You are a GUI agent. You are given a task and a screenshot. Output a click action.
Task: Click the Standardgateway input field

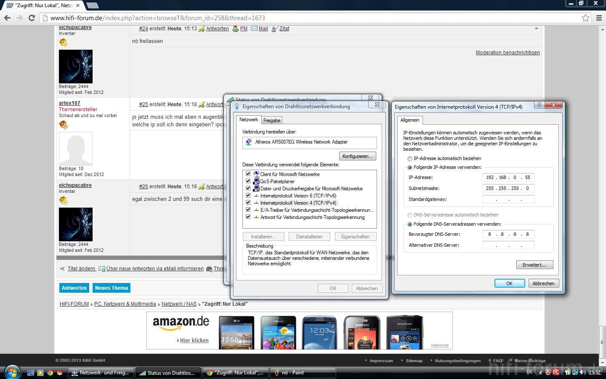(508, 199)
